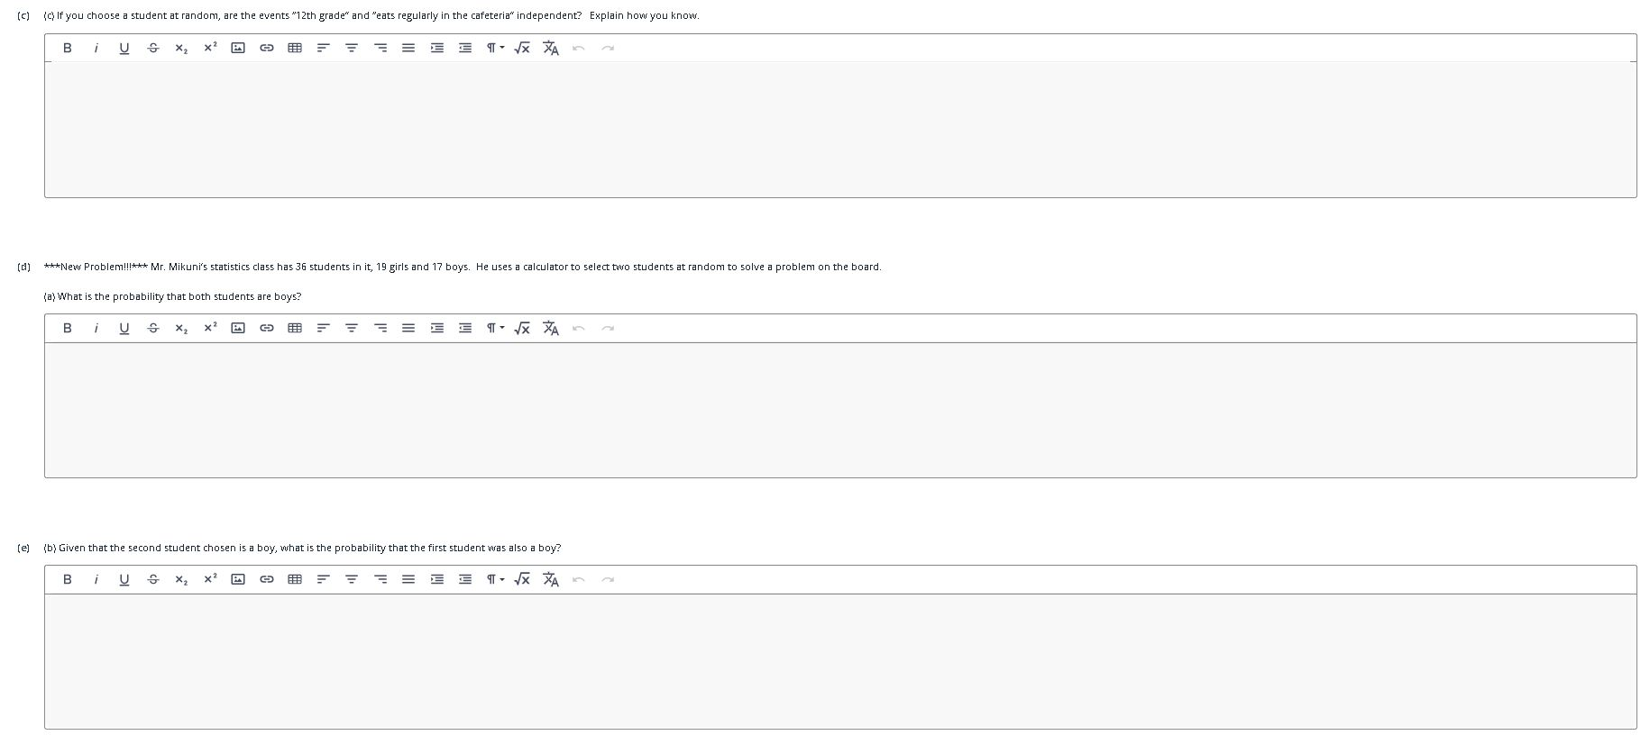Viewport: 1650px width, 744px height.
Task: Toggle bold in the question (c) editor
Action: [67, 48]
